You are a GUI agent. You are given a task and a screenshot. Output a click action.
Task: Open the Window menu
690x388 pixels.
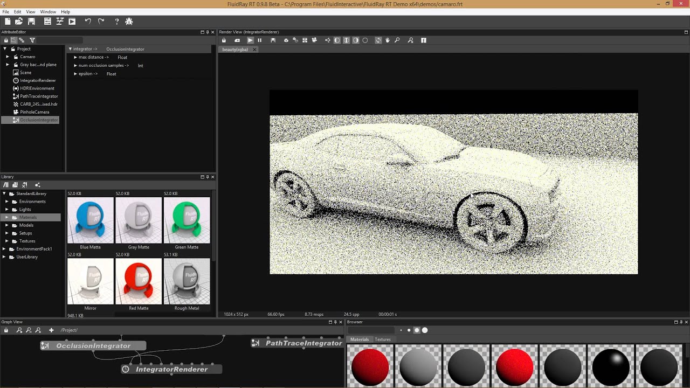(48, 11)
